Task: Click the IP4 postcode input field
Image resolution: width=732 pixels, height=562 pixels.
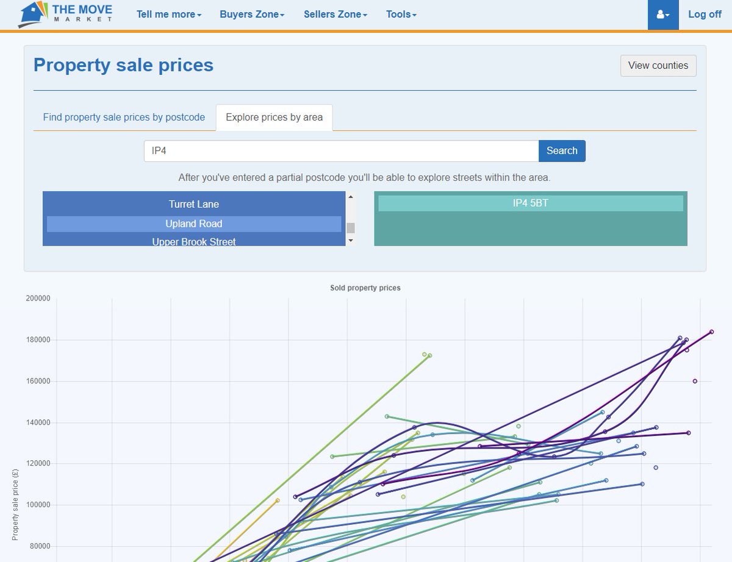Action: coord(340,151)
